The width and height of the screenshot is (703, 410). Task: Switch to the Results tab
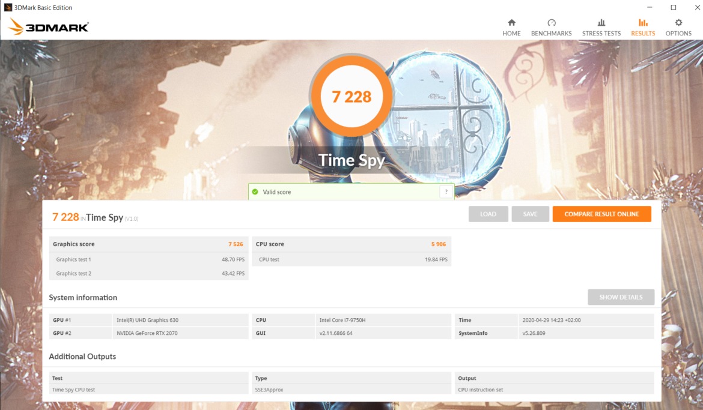[x=643, y=28]
